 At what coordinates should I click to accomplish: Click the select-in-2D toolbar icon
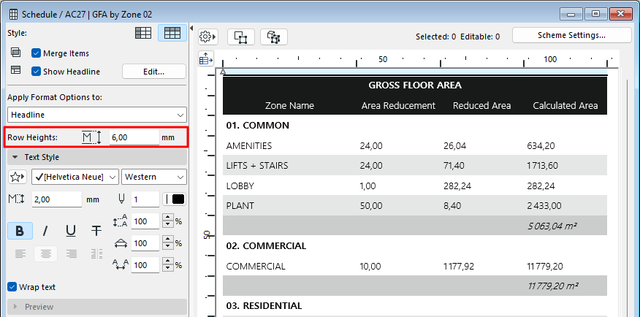click(x=241, y=37)
